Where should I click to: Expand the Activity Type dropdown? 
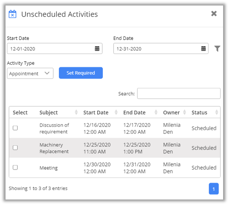(x=30, y=73)
